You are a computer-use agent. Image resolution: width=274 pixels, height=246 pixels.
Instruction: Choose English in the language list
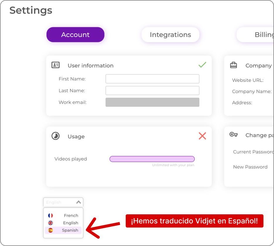[x=63, y=223]
